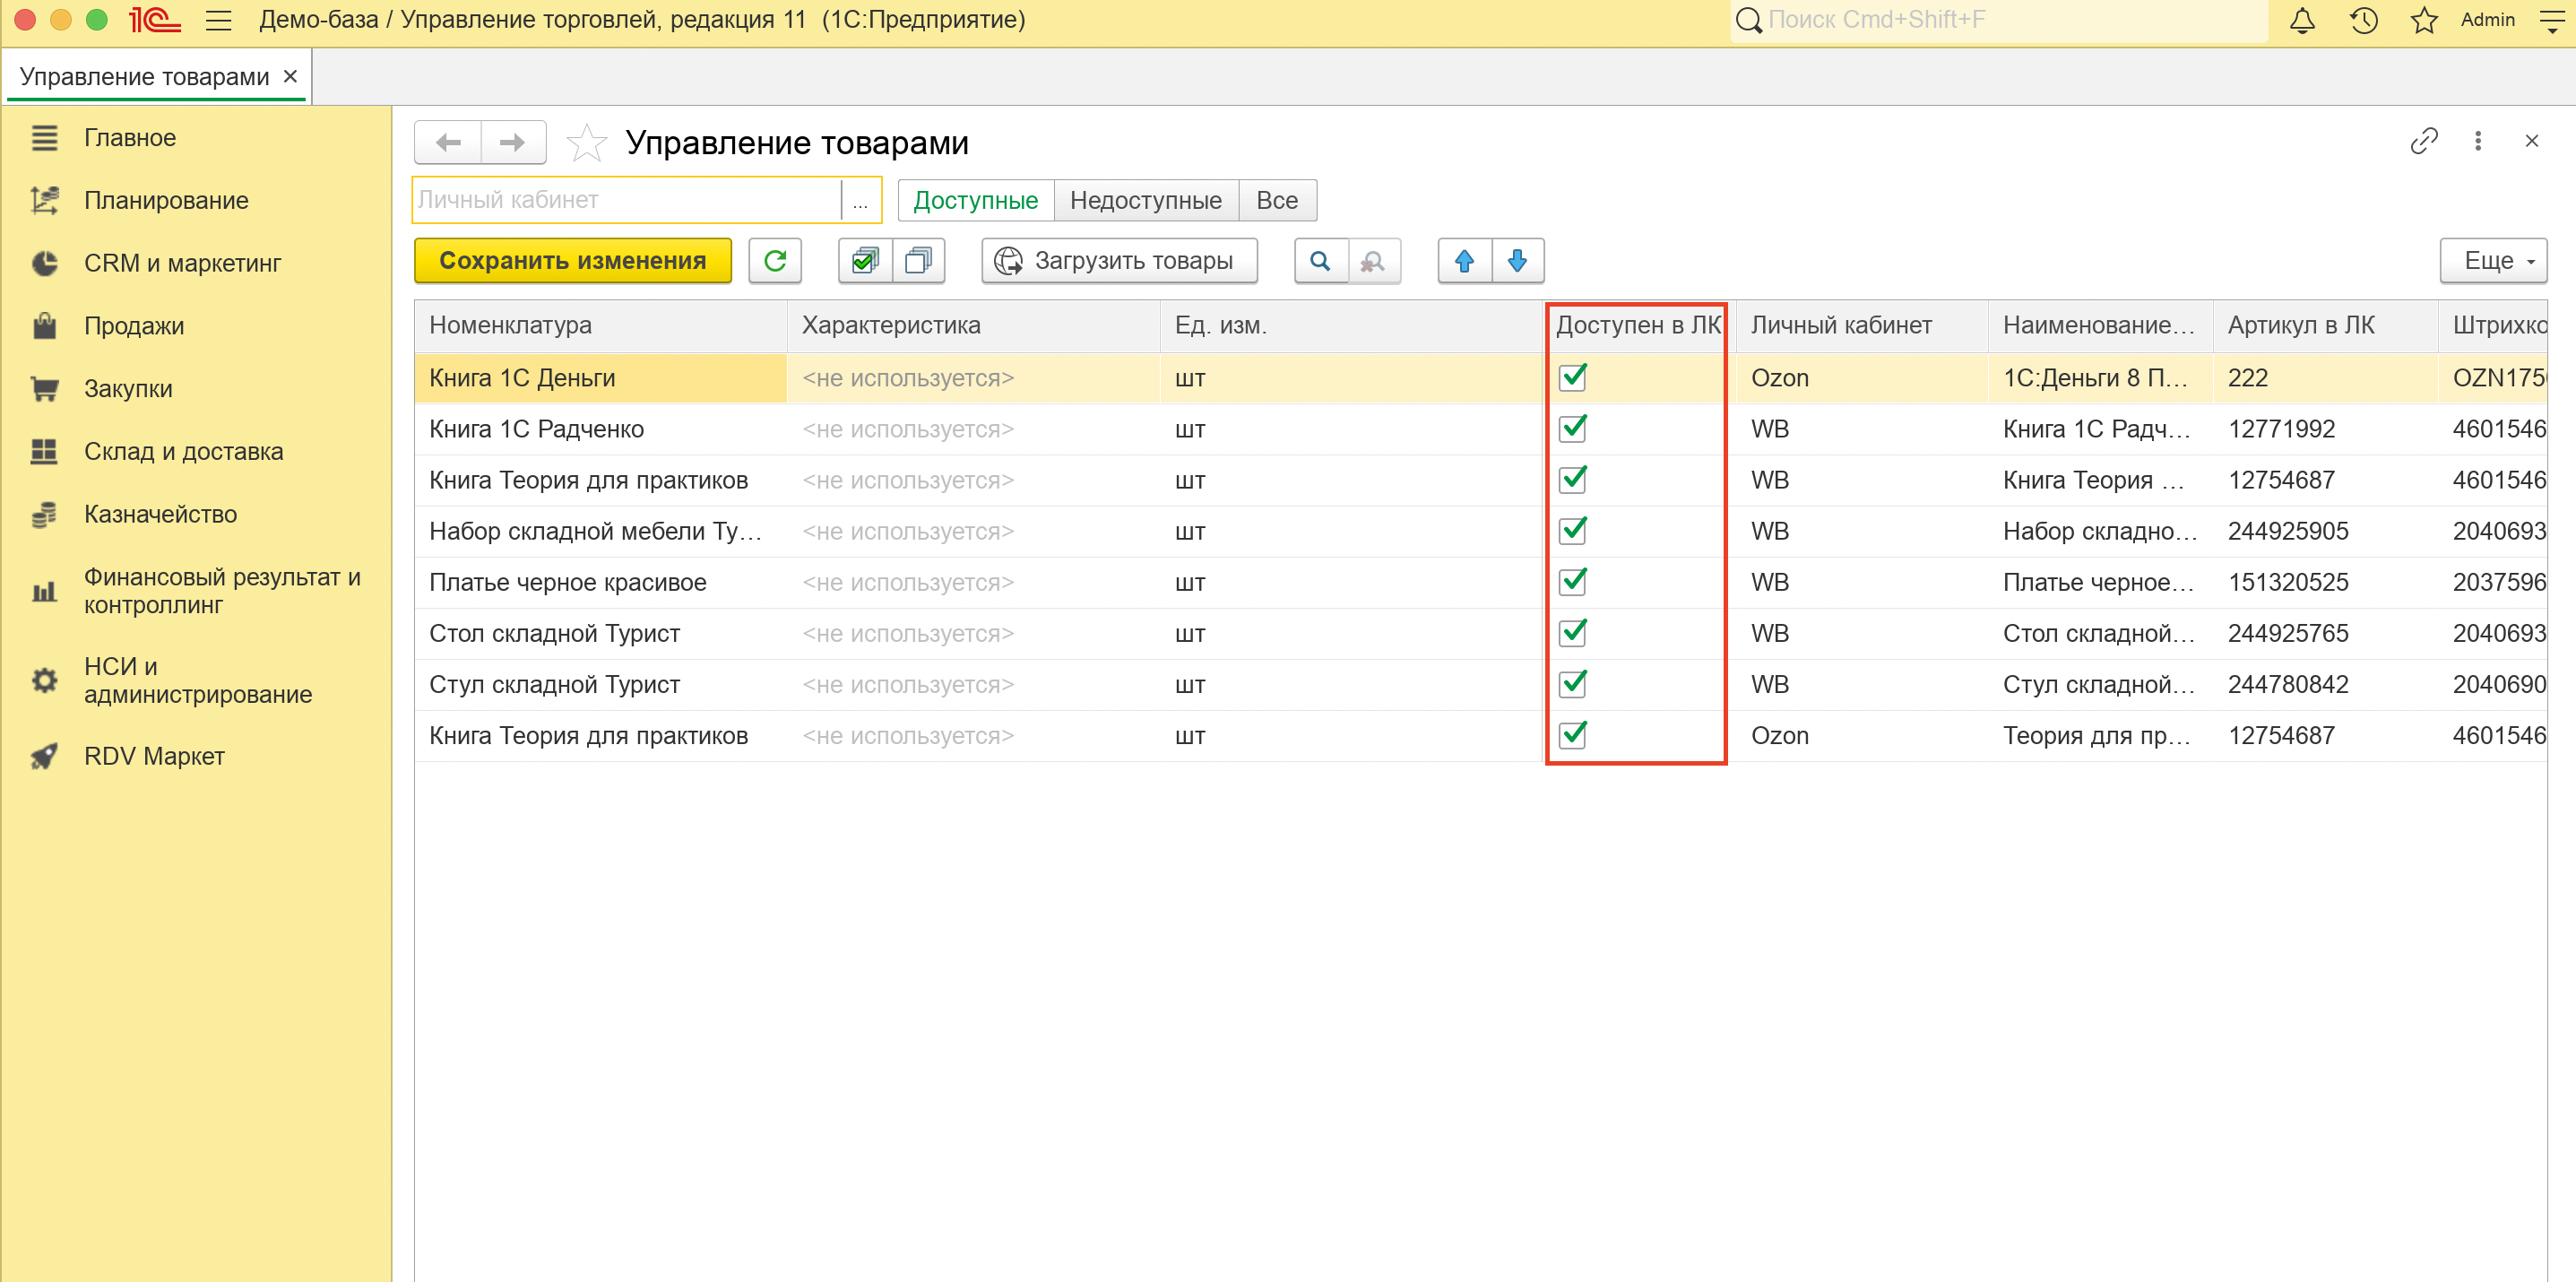Image resolution: width=2576 pixels, height=1282 pixels.
Task: Toggle availability for Стул складной Турист
Action: (1572, 684)
